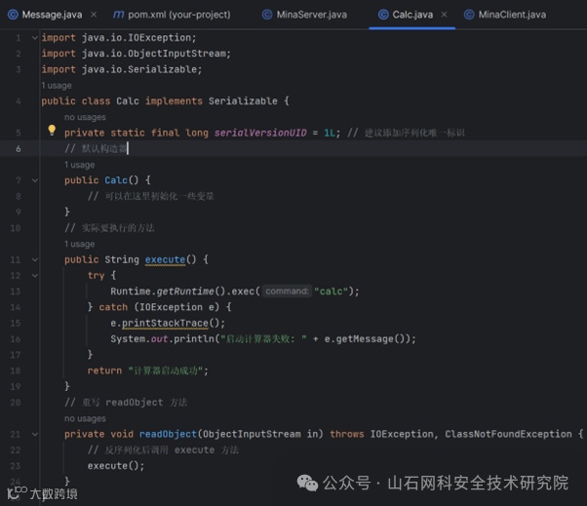Close the Calc.java tab
This screenshot has height=506, width=587.
(444, 15)
